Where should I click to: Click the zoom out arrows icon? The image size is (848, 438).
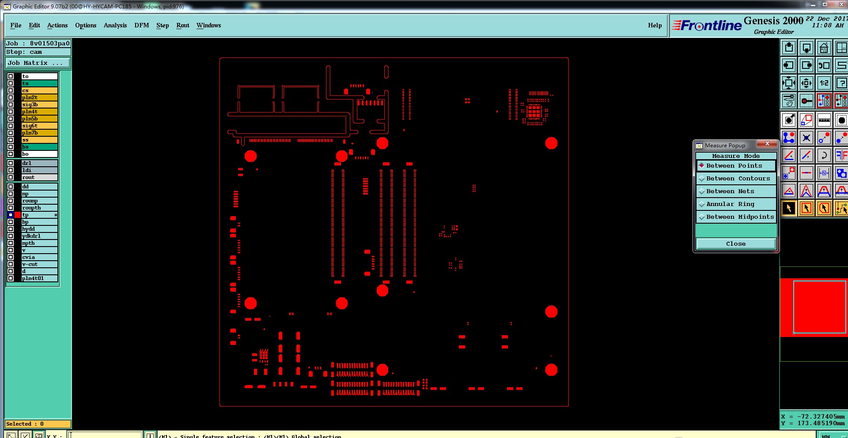[806, 83]
